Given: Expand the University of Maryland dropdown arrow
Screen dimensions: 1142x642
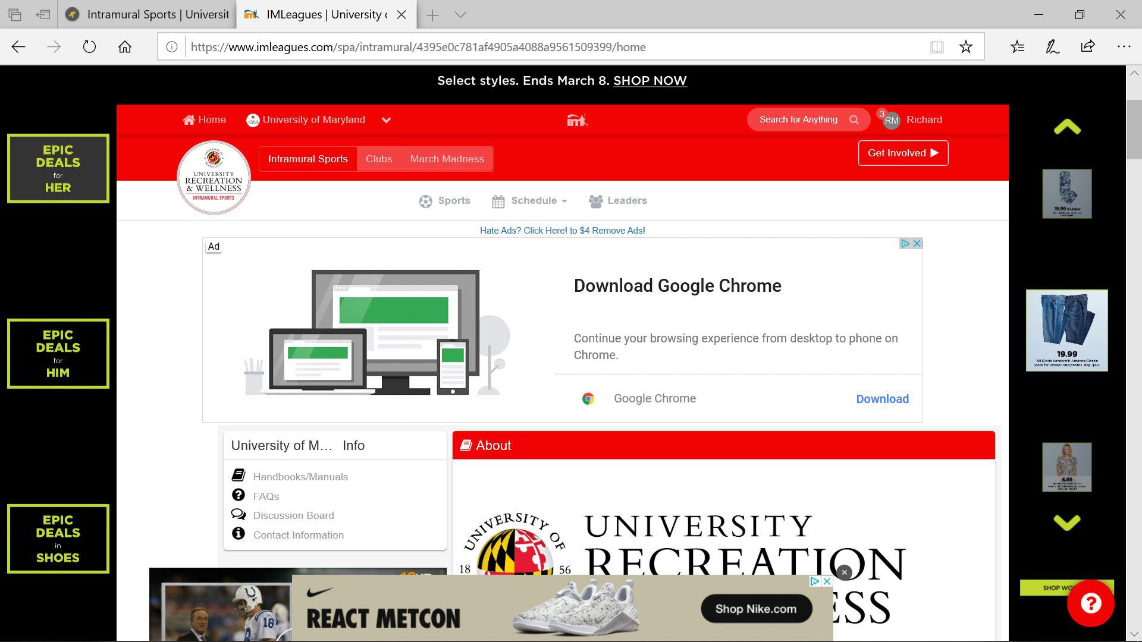Looking at the screenshot, I should pos(386,120).
